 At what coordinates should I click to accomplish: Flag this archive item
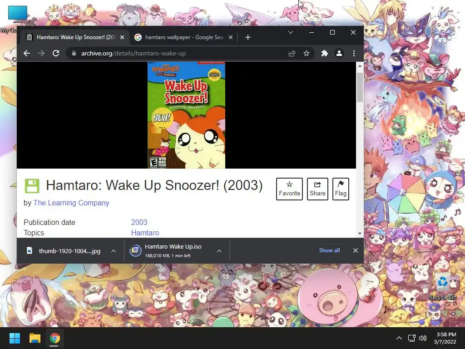click(x=341, y=189)
